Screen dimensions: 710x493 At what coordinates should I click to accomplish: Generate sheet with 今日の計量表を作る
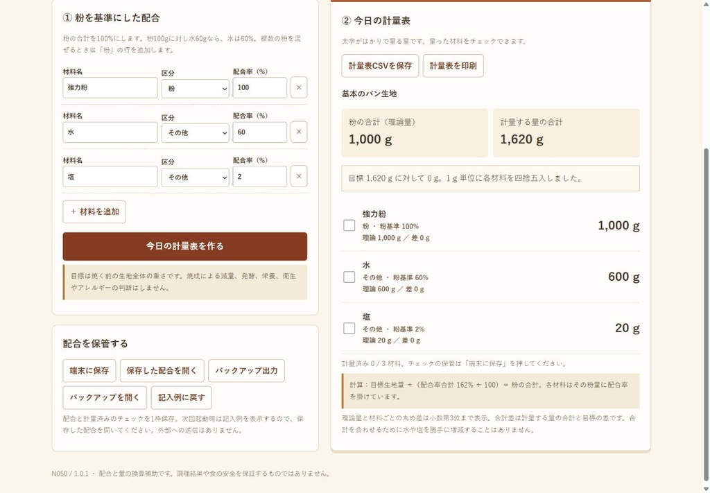[184, 246]
